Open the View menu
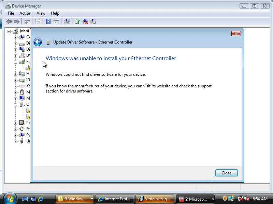The image size is (273, 204). coord(41,13)
